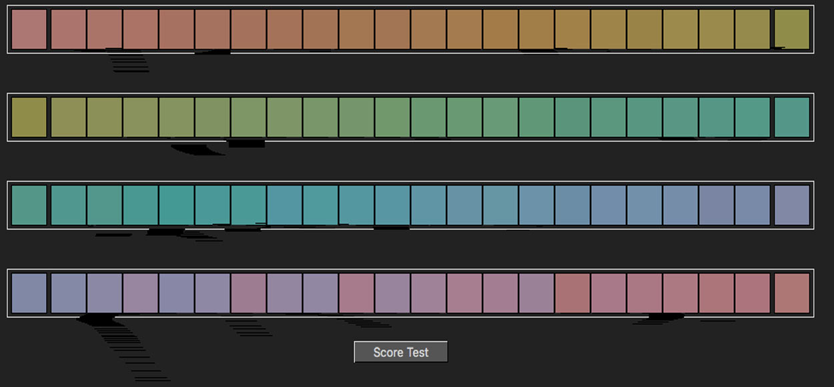The image size is (834, 387).
Task: Choose the second-to-last swatch in the second row
Action: (753, 117)
